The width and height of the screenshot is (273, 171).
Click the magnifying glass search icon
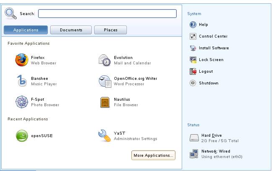click(10, 13)
